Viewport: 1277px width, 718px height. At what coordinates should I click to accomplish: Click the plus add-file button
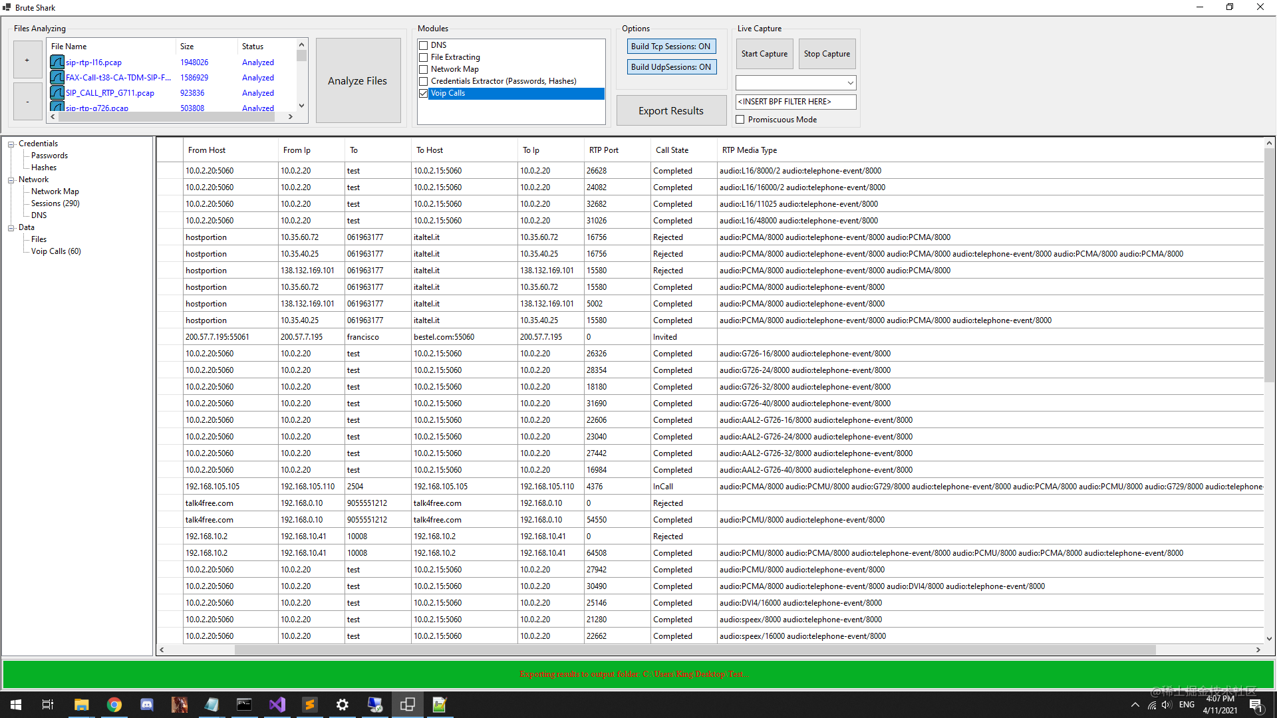[x=27, y=60]
